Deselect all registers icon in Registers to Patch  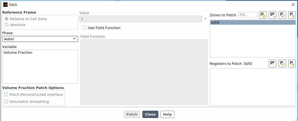click(292, 63)
